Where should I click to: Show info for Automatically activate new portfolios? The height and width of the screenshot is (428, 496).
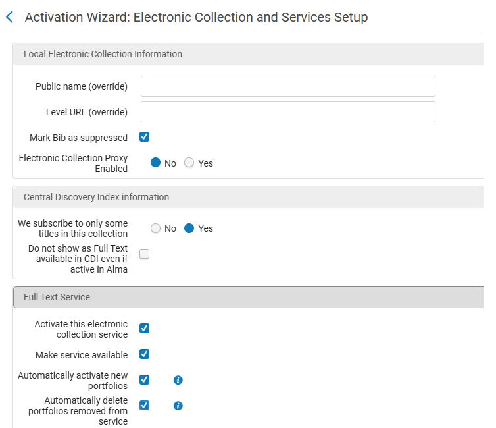click(178, 380)
